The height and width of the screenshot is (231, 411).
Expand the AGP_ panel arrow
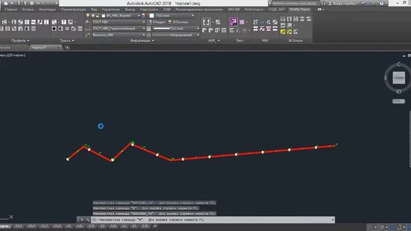point(218,40)
